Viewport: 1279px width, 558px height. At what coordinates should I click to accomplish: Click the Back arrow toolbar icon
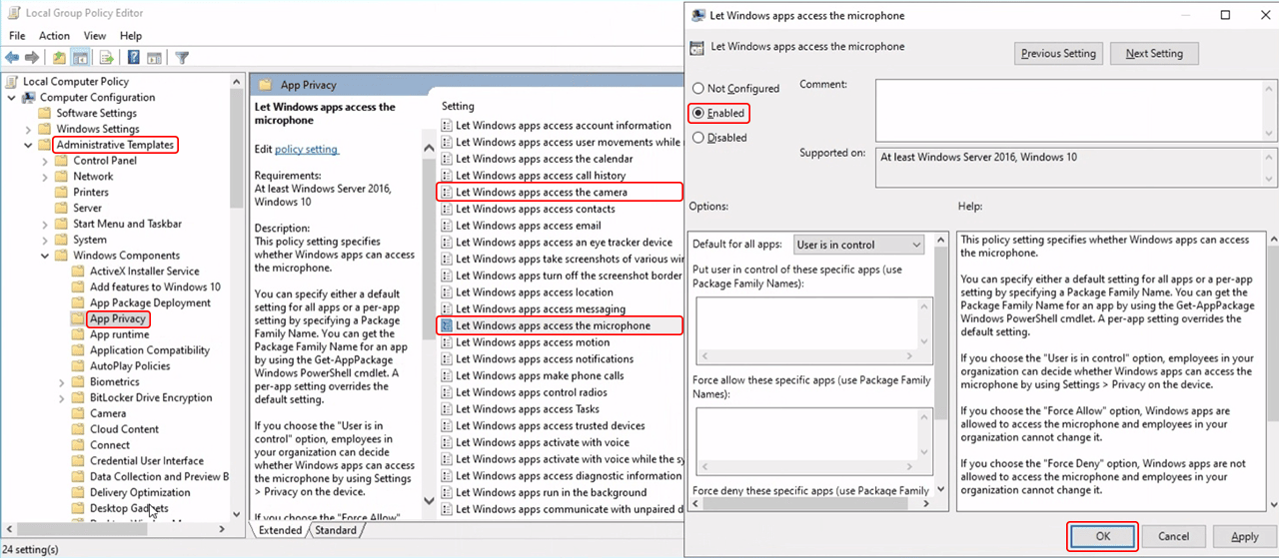pos(12,58)
